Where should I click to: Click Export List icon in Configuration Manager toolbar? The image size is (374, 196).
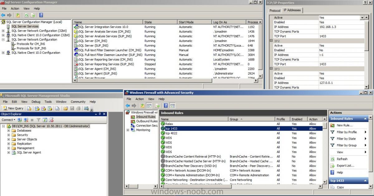(32, 15)
